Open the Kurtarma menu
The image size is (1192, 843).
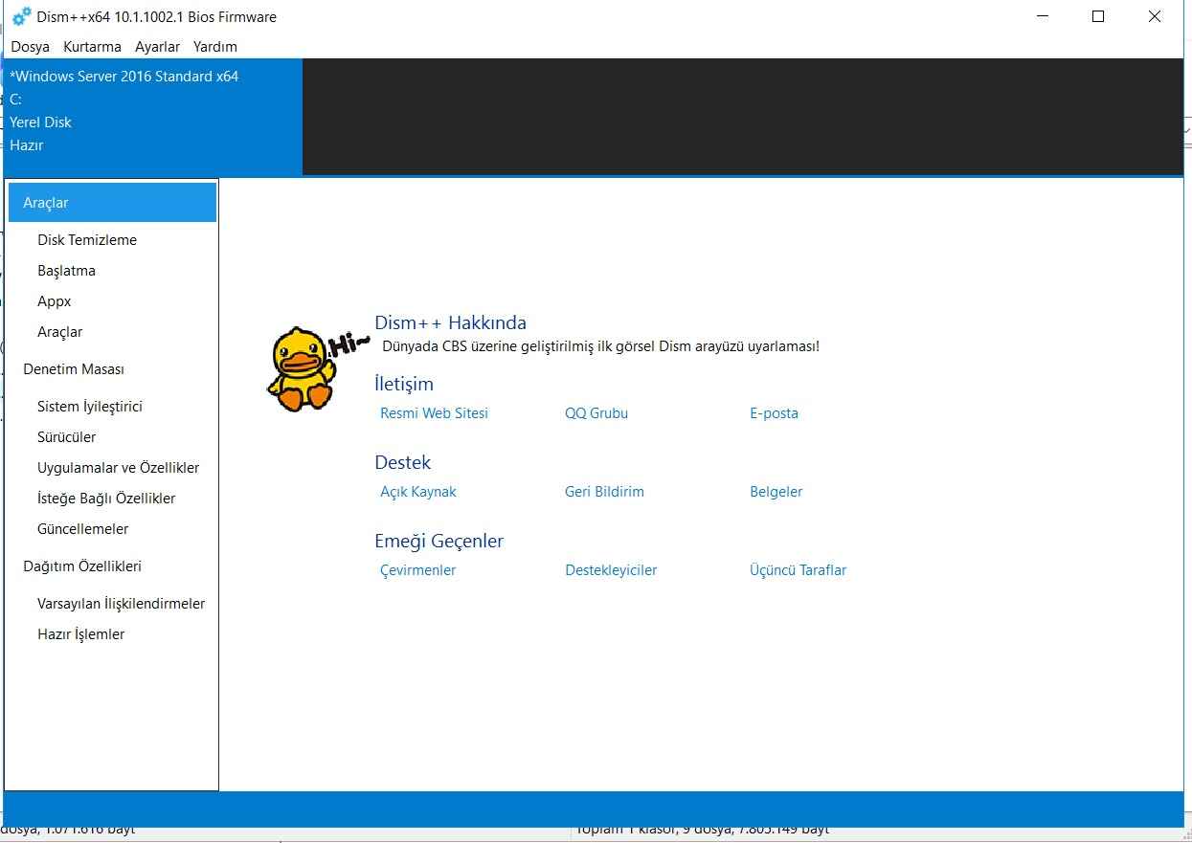[x=92, y=47]
